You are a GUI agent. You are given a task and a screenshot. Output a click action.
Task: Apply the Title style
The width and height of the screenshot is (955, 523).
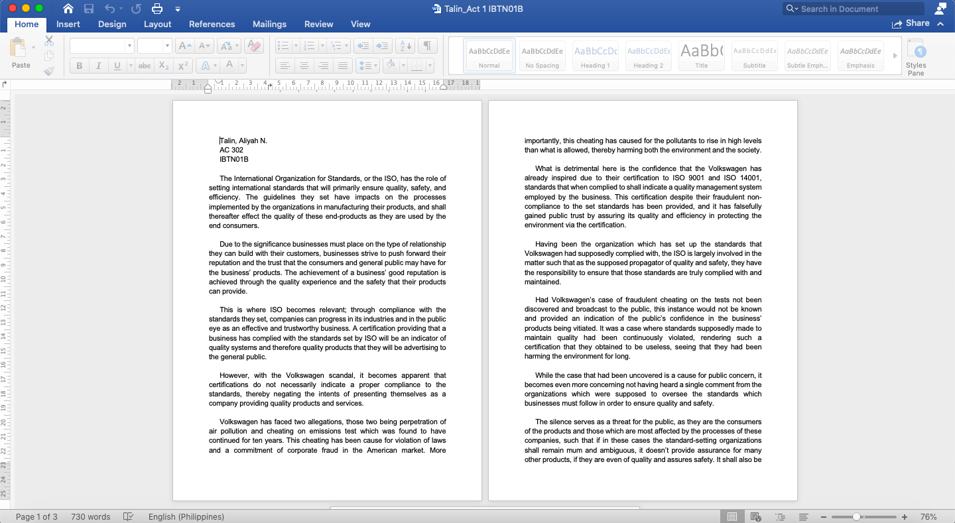pos(702,56)
